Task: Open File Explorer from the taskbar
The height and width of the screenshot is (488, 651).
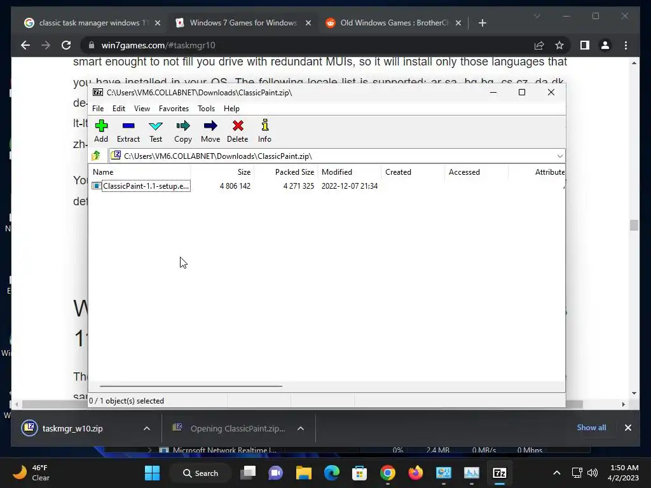Action: pos(303,473)
